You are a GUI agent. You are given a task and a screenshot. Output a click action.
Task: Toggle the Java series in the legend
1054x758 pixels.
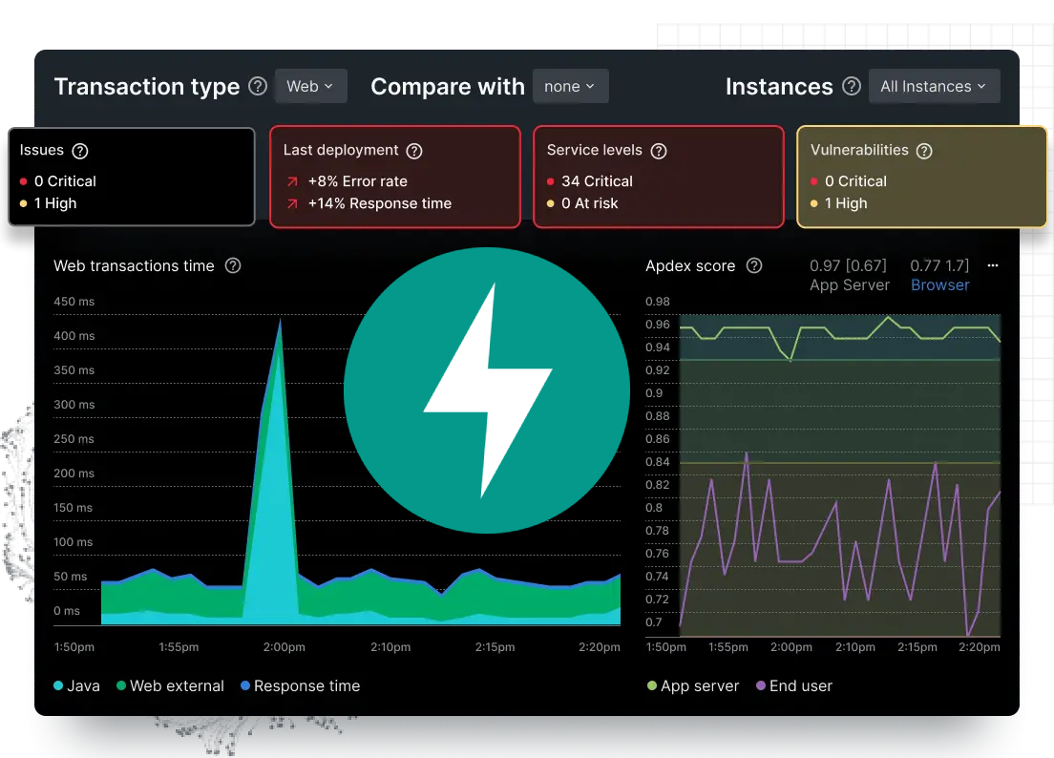pyautogui.click(x=76, y=685)
